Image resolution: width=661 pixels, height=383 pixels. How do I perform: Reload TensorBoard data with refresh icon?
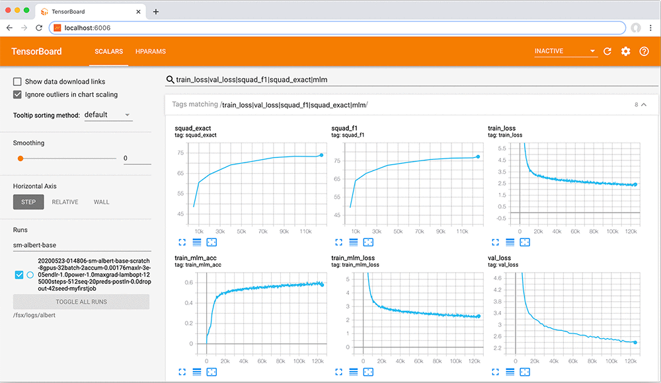(x=607, y=52)
